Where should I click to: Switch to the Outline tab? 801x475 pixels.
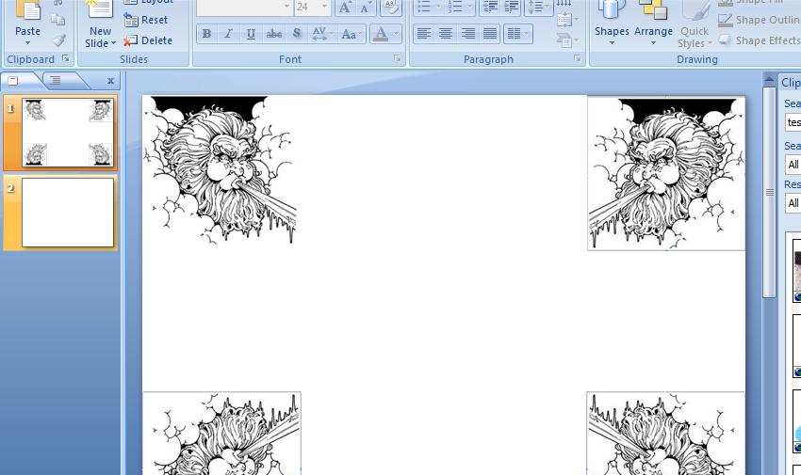[x=56, y=81]
